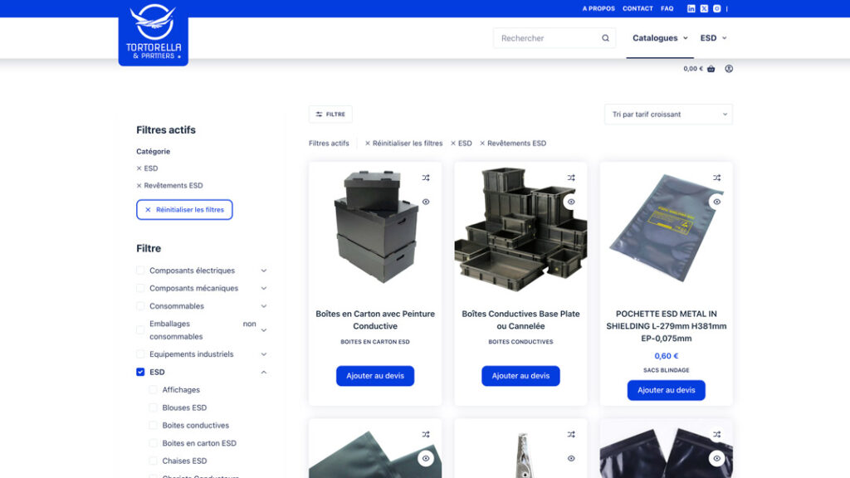
Task: Tick the Blouses ESD checkbox
Action: [x=153, y=407]
